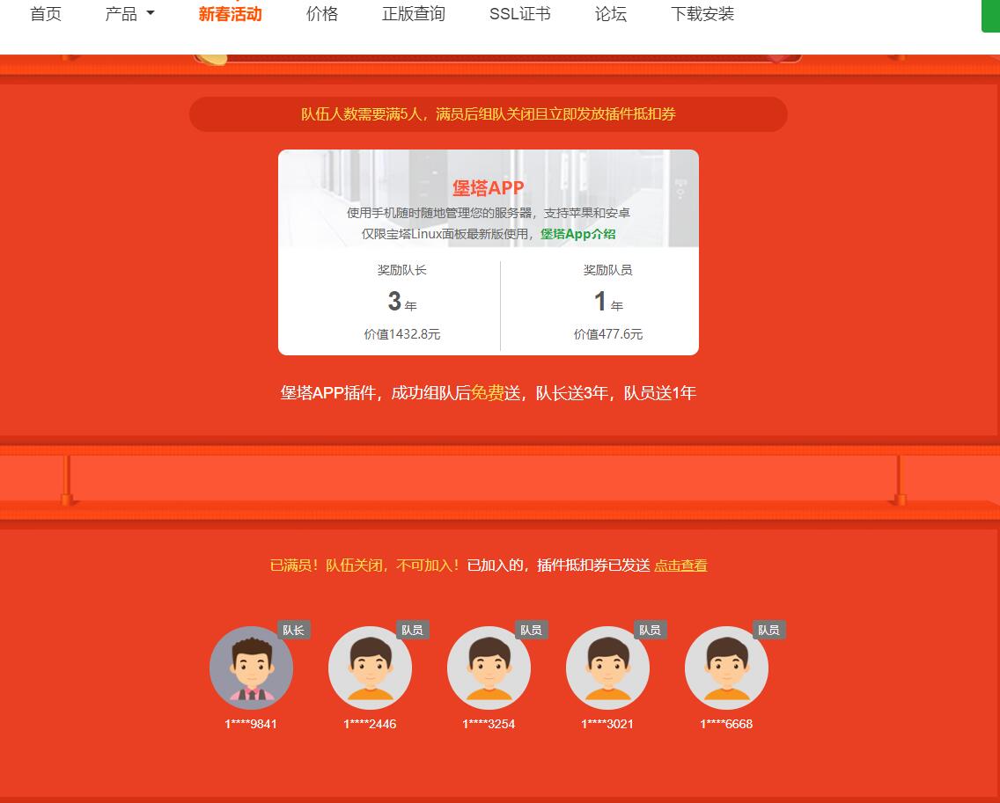Screen dimensions: 1000x803
Task: Click the username 1****3254
Action: click(489, 724)
